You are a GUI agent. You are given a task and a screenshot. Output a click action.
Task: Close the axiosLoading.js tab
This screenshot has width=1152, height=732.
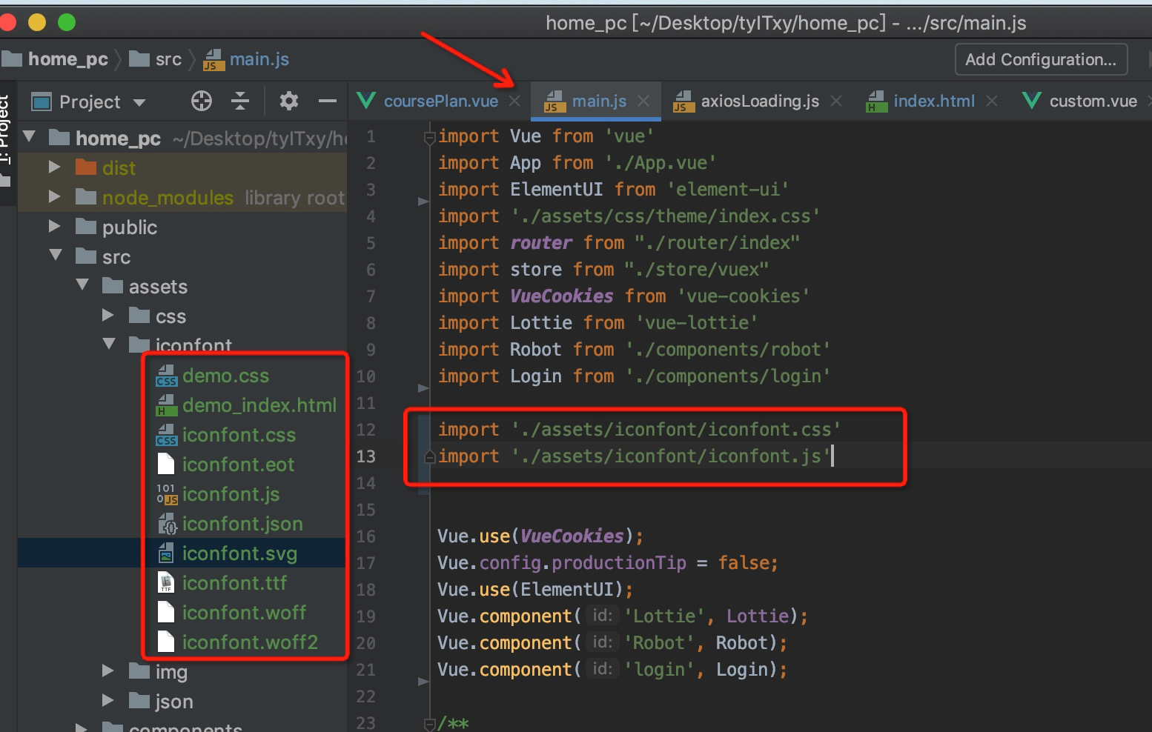pyautogui.click(x=836, y=101)
